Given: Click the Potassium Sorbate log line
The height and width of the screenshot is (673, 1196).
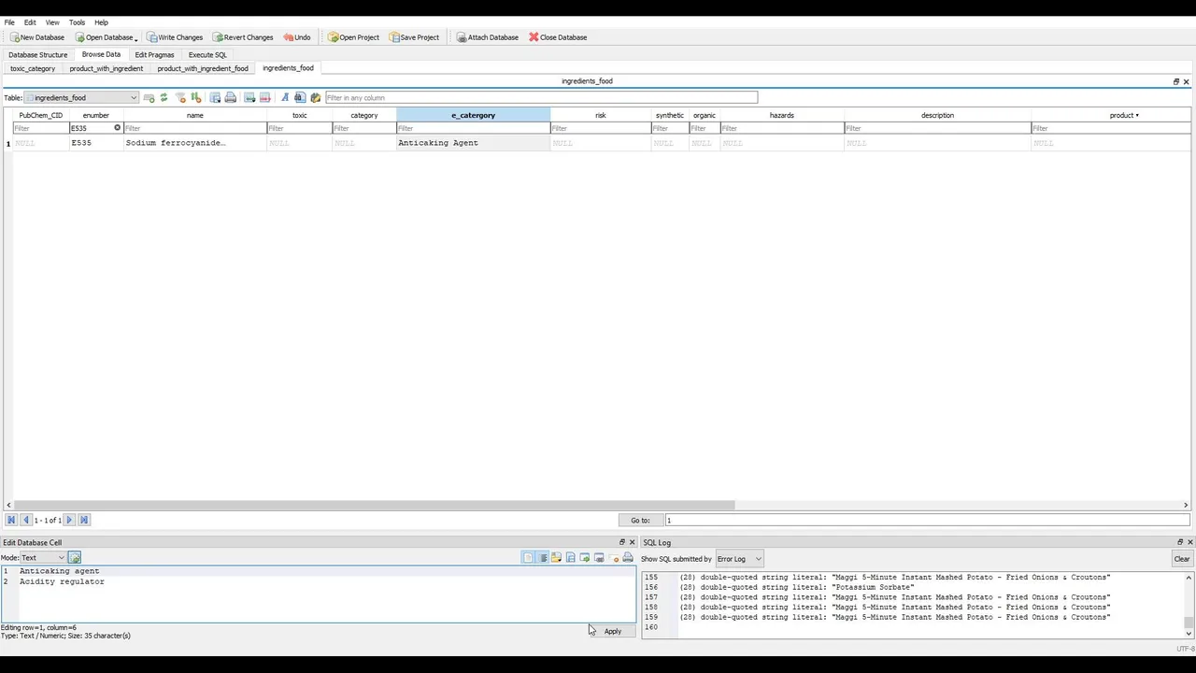Looking at the screenshot, I should coord(797,587).
